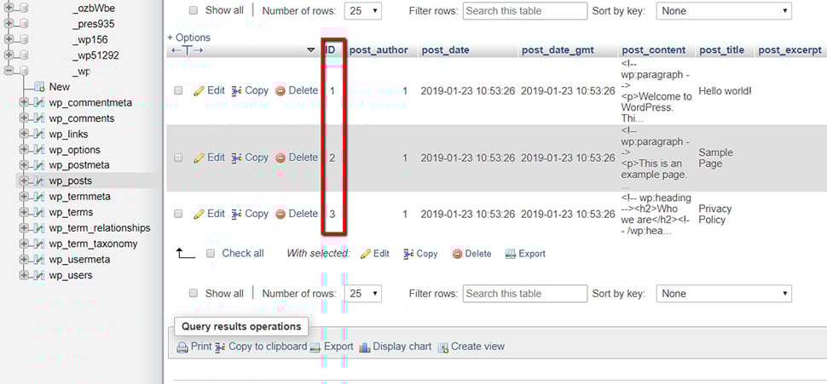Click the pencil Edit icon in row 1
Image resolution: width=827 pixels, height=384 pixels.
pos(199,91)
